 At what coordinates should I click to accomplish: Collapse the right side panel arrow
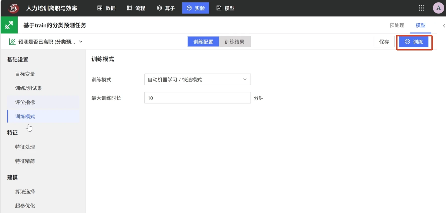pyautogui.click(x=444, y=26)
